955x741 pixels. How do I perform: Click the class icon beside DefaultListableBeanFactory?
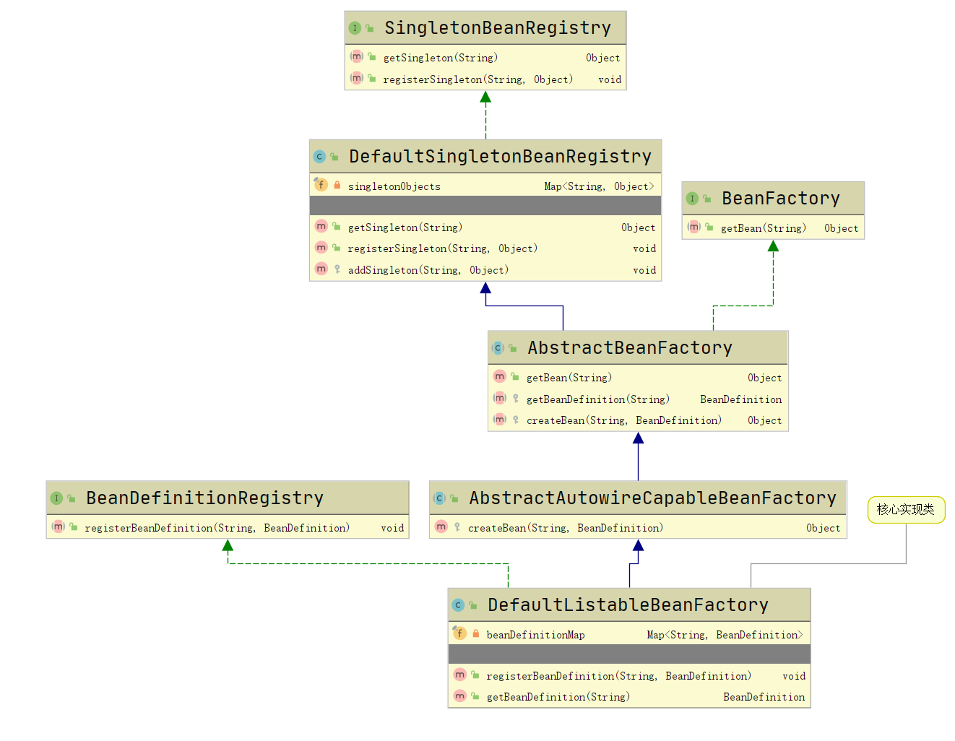point(458,605)
